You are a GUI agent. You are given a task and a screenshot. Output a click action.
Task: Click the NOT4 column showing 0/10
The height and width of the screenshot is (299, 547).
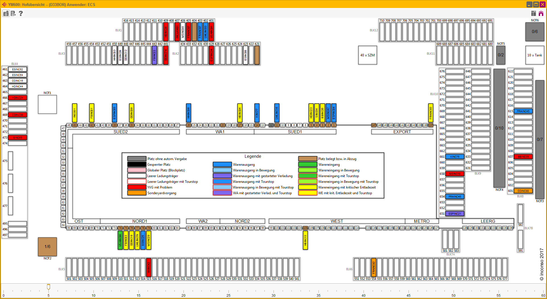(499, 128)
